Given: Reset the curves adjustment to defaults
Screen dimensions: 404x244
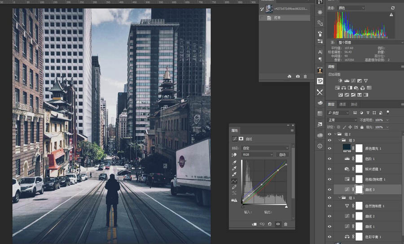Looking at the screenshot, I should [269, 224].
